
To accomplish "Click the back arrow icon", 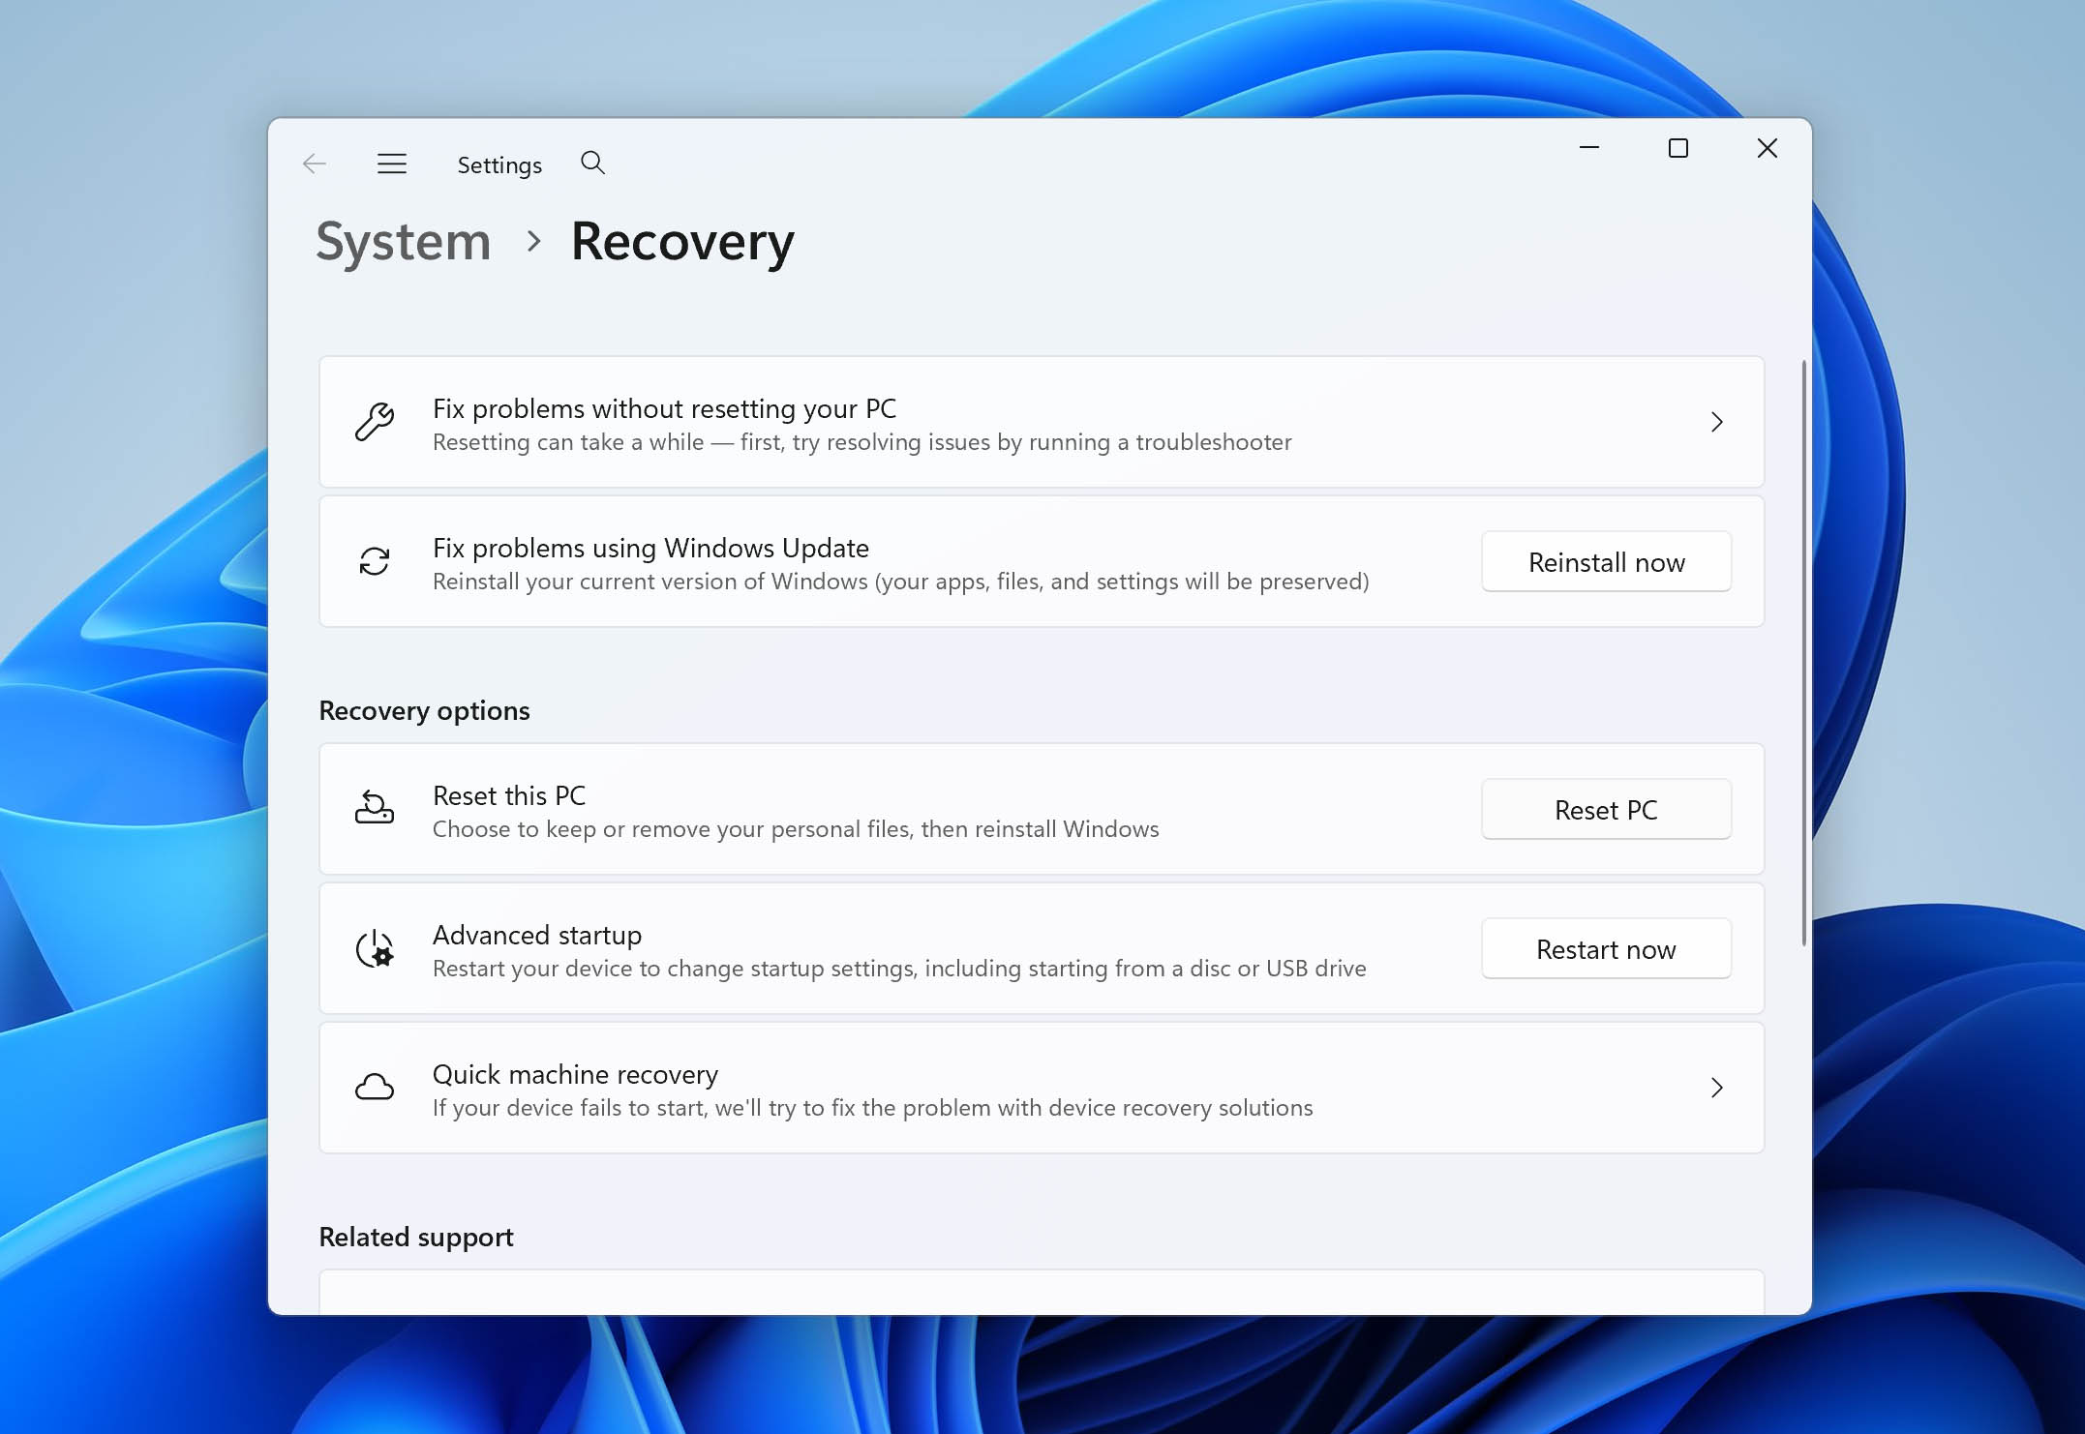I will pos(315,164).
